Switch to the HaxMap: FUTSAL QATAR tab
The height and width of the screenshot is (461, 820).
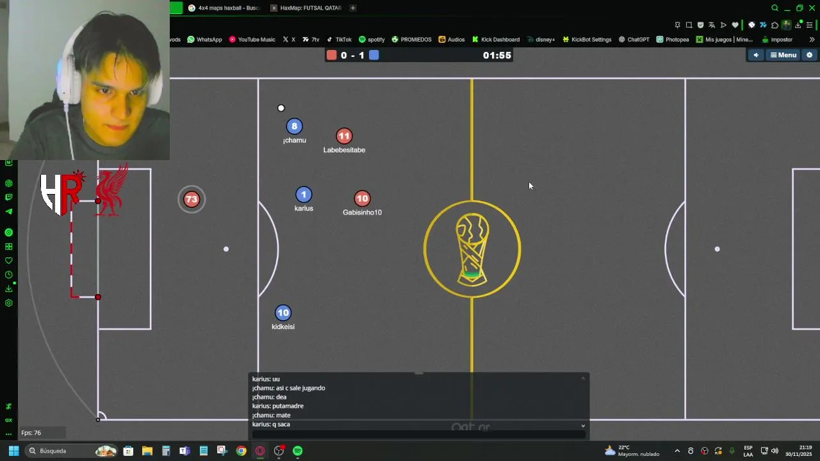[306, 8]
